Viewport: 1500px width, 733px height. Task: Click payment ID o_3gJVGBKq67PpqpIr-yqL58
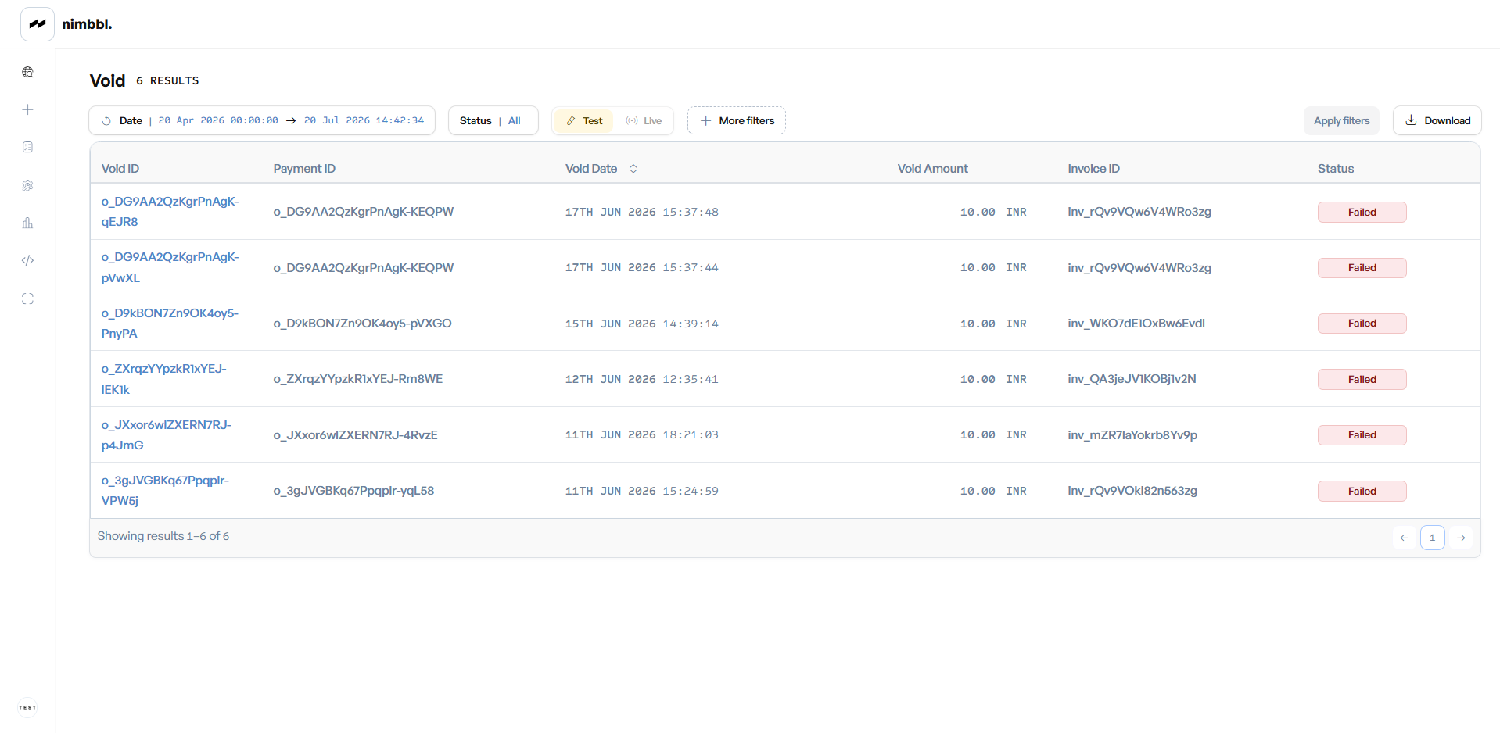[x=353, y=491]
